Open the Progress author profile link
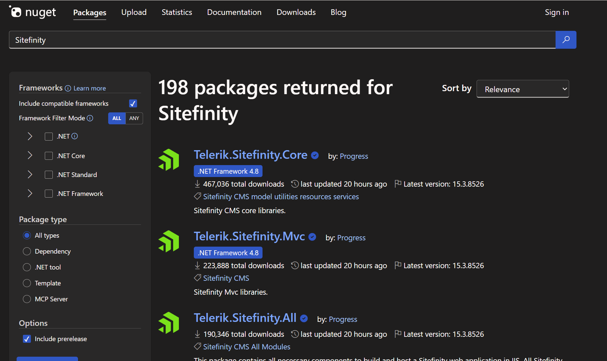607x361 pixels. [x=354, y=156]
